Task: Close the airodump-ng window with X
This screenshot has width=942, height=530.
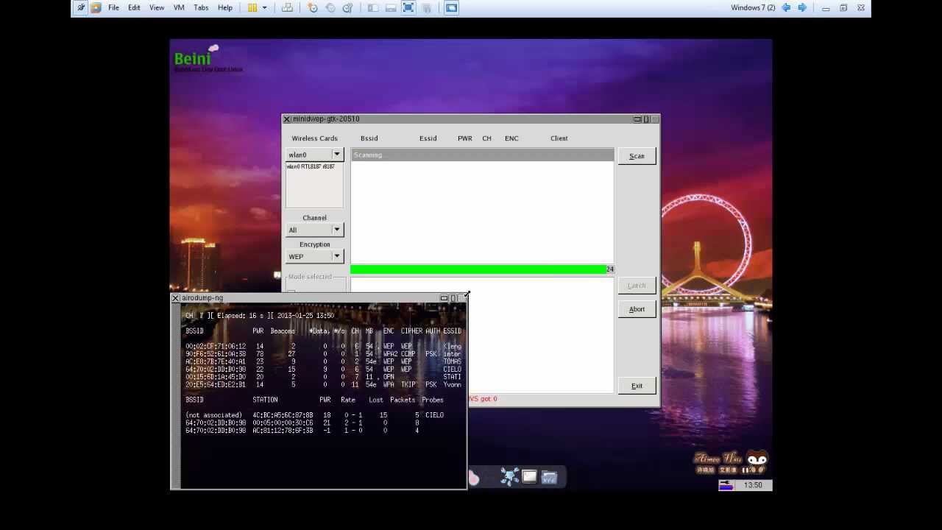Action: click(x=175, y=298)
